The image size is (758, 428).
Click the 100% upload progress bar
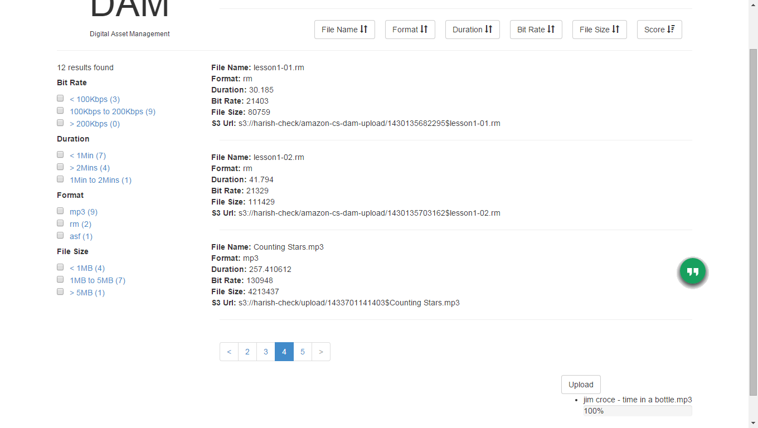(638, 411)
